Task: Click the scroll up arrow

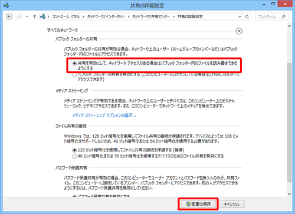Action: click(x=289, y=26)
